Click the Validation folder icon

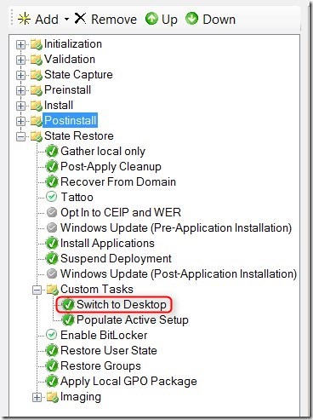click(x=37, y=60)
